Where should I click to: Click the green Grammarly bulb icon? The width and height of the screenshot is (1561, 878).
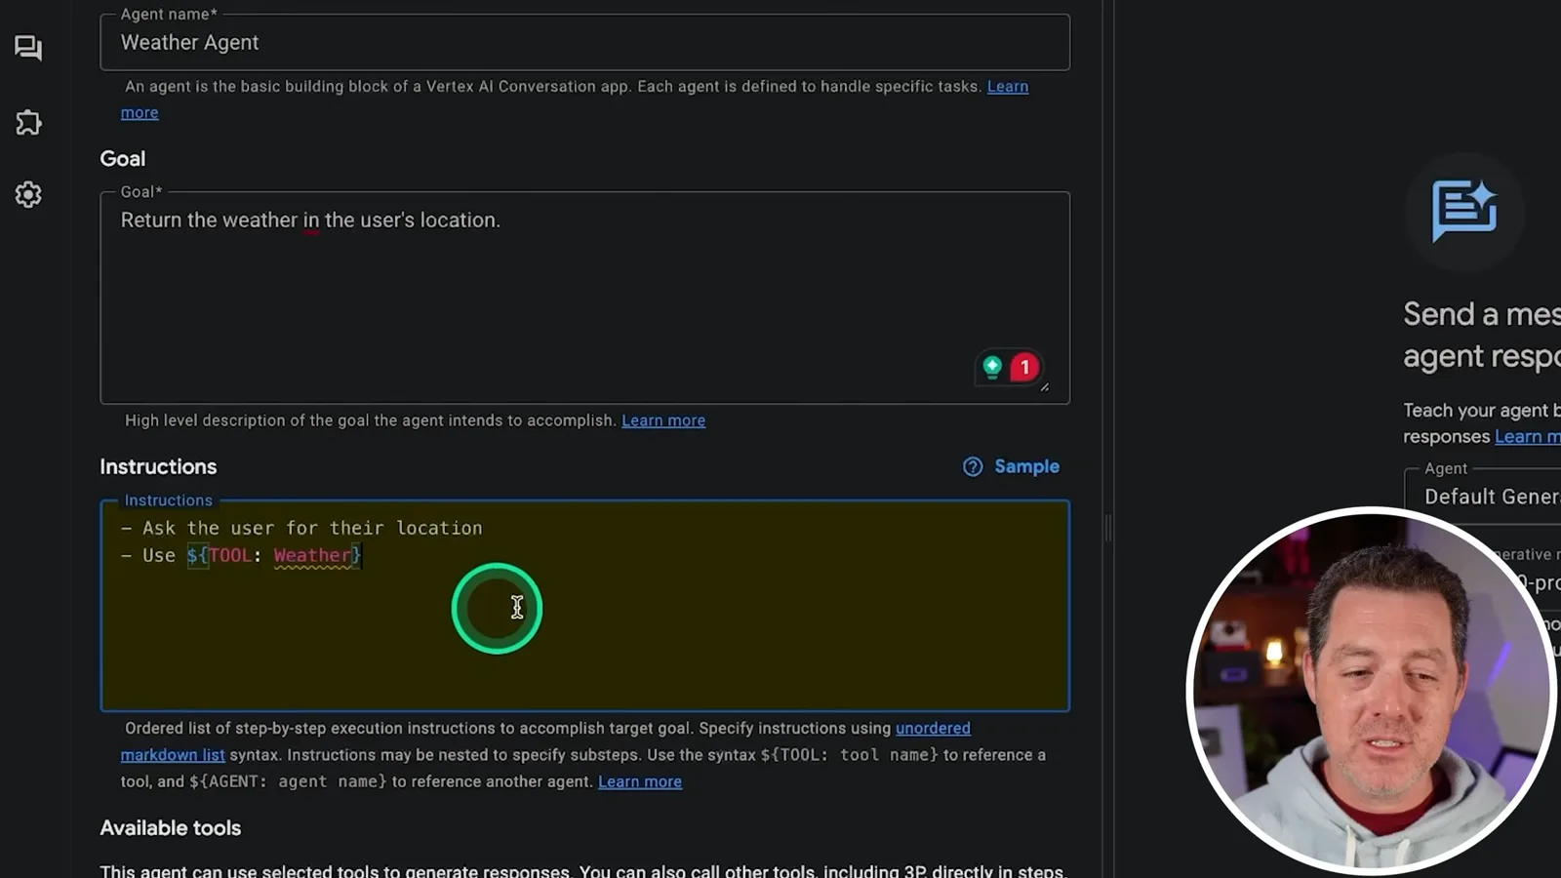992,367
